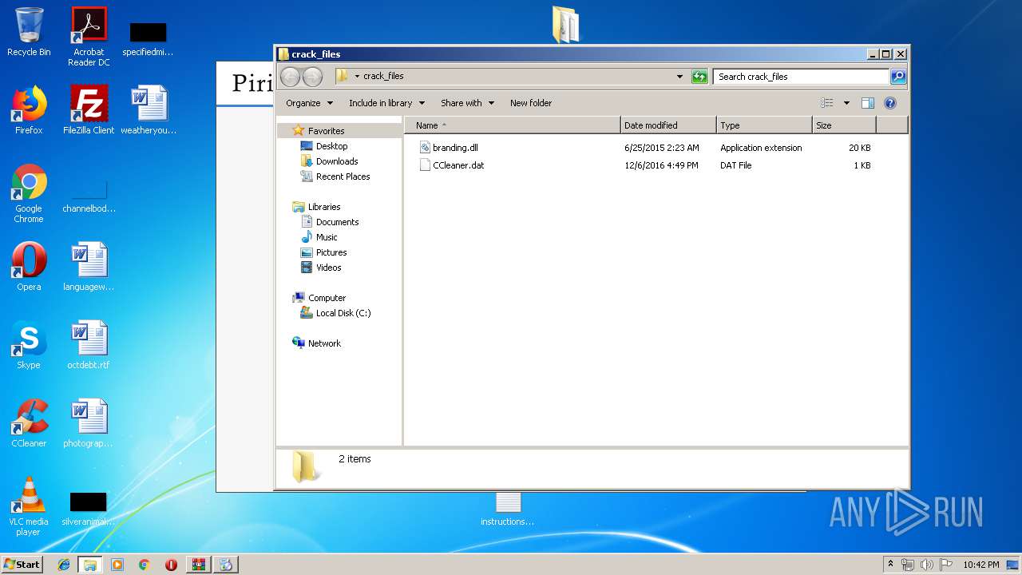The width and height of the screenshot is (1022, 575).
Task: Click the volume speaker tray icon
Action: pos(927,565)
